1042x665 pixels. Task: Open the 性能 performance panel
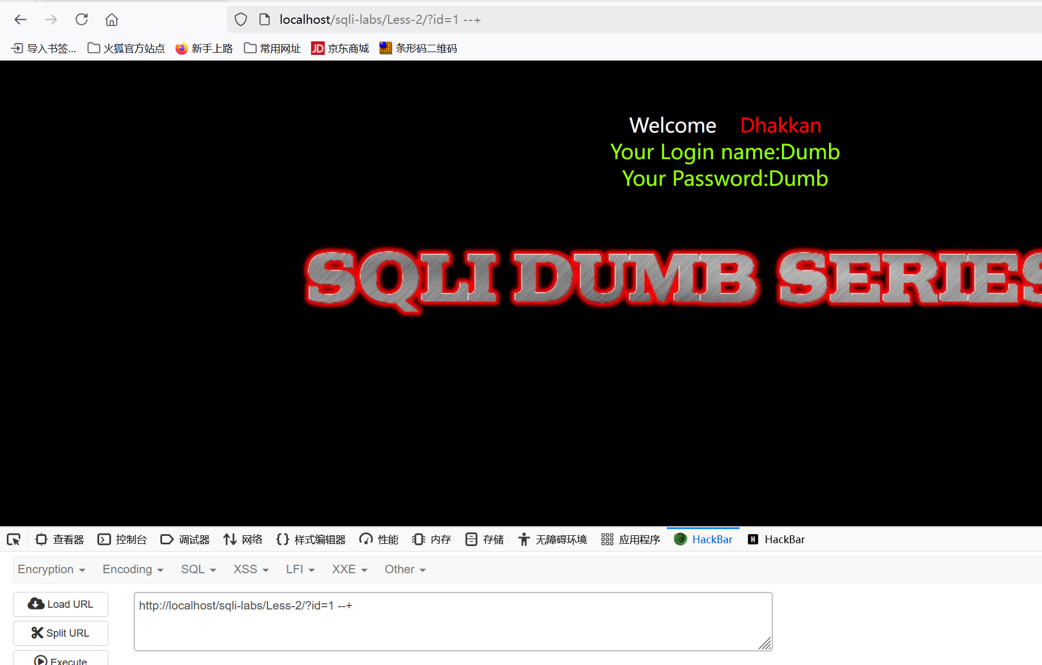pos(378,539)
